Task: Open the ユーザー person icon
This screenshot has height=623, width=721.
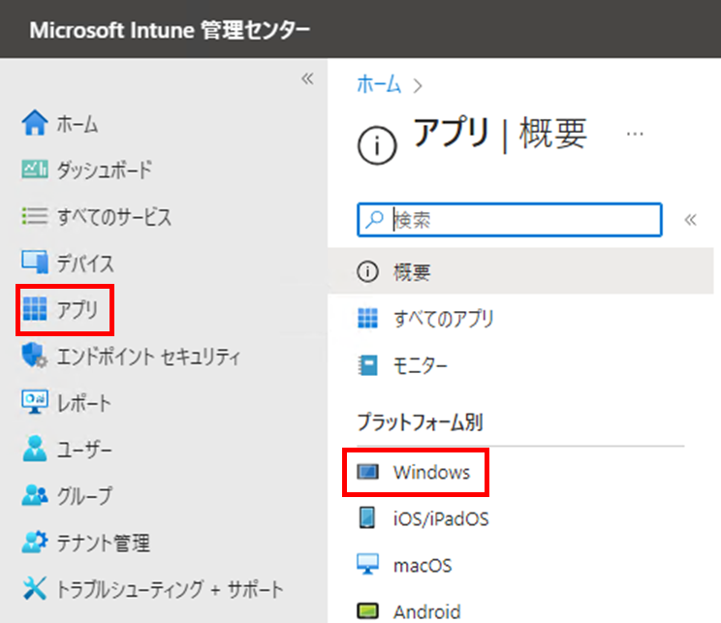Action: point(35,449)
